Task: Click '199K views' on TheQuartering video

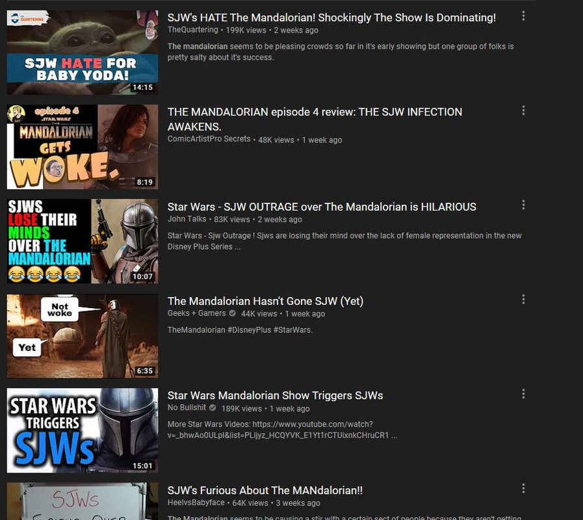Action: (x=246, y=30)
